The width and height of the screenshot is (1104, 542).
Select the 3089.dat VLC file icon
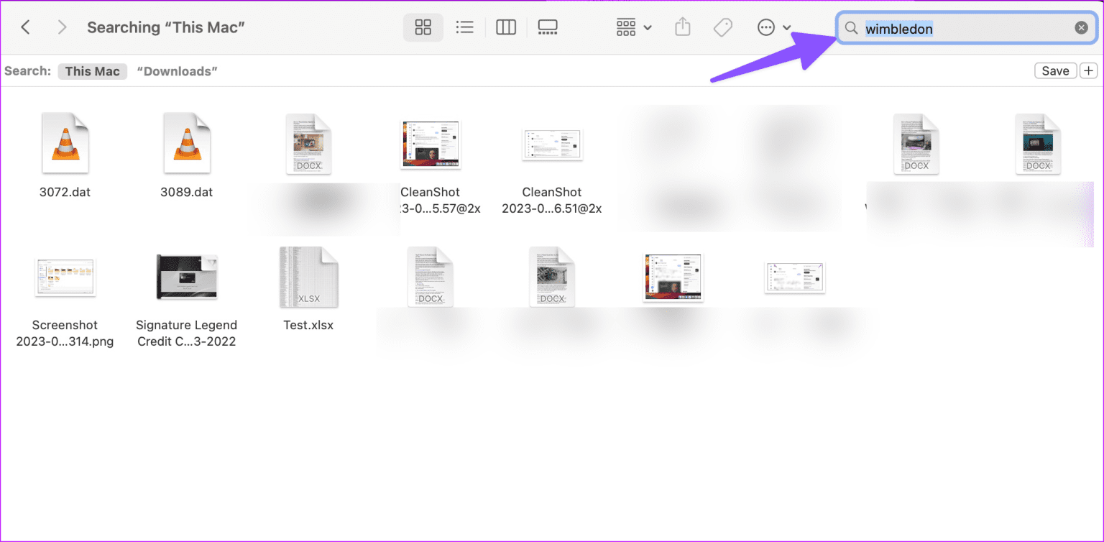pyautogui.click(x=187, y=143)
